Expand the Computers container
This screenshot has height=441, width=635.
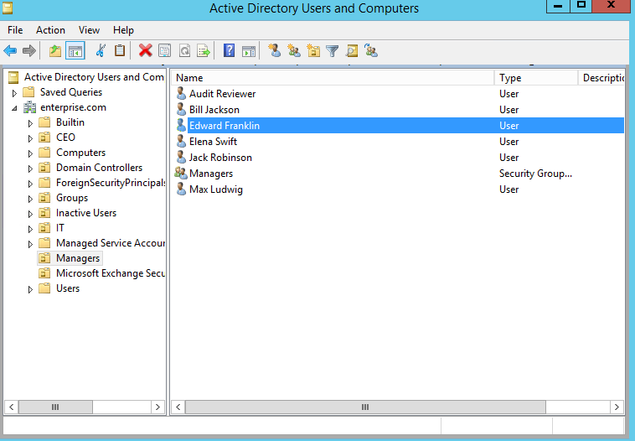click(x=30, y=154)
